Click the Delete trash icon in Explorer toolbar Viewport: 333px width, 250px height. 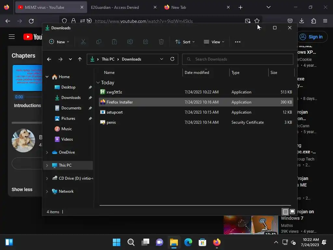coord(161,42)
